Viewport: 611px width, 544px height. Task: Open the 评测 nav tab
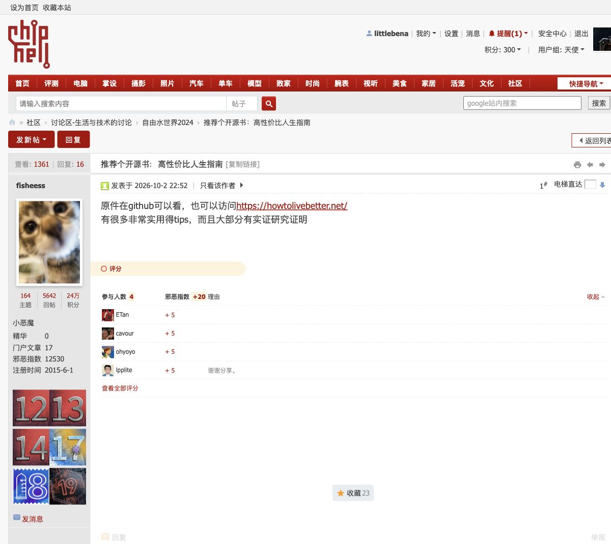51,83
